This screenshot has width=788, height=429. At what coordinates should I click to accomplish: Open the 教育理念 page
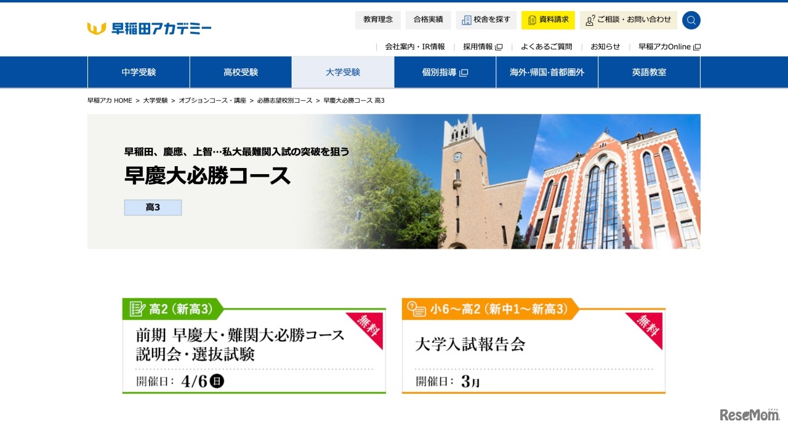[377, 20]
